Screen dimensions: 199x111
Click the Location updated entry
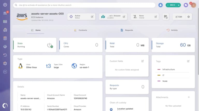click(125, 109)
